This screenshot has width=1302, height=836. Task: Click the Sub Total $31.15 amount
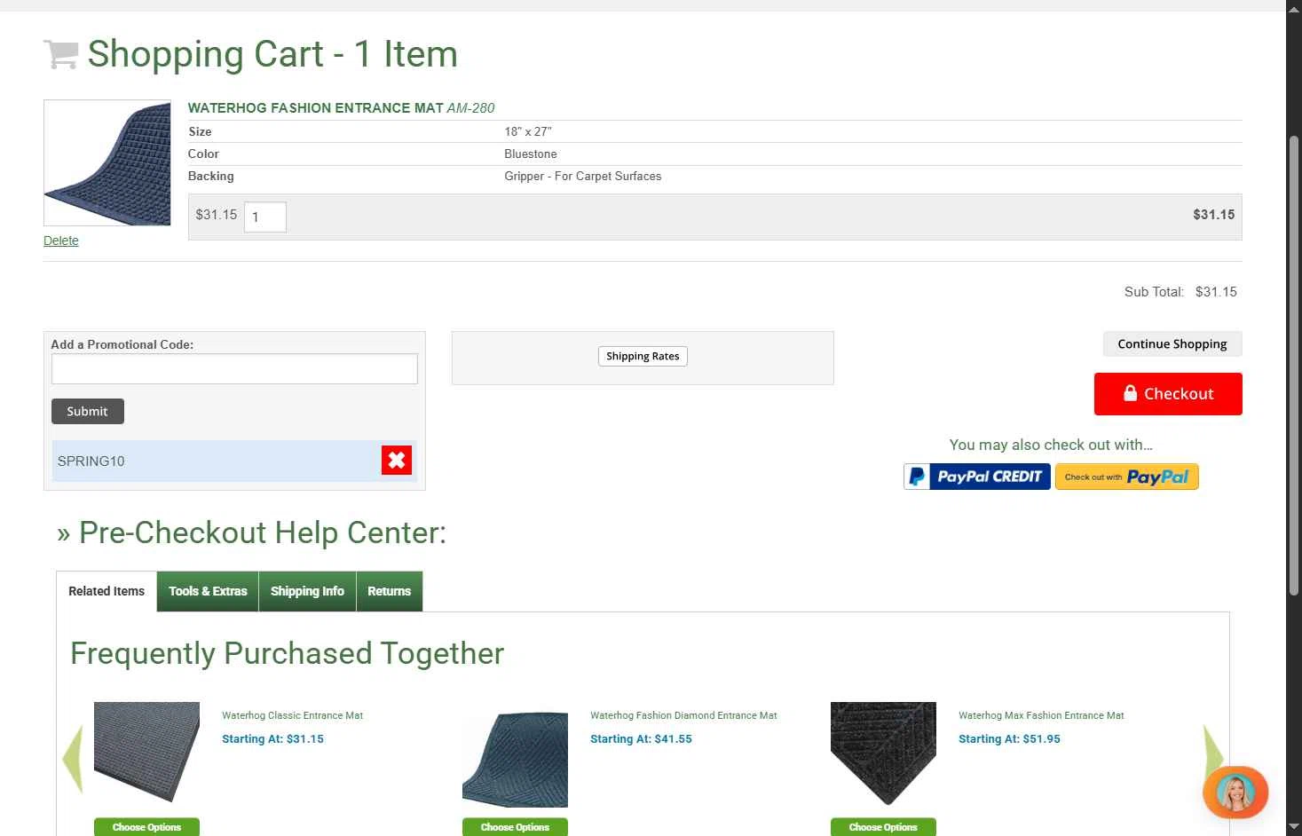1216,292
